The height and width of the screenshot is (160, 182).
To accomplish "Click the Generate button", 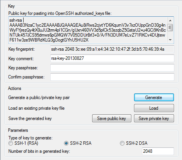I will (x=154, y=98).
